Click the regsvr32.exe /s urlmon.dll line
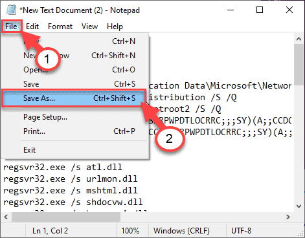The image size is (305, 238). [71, 178]
